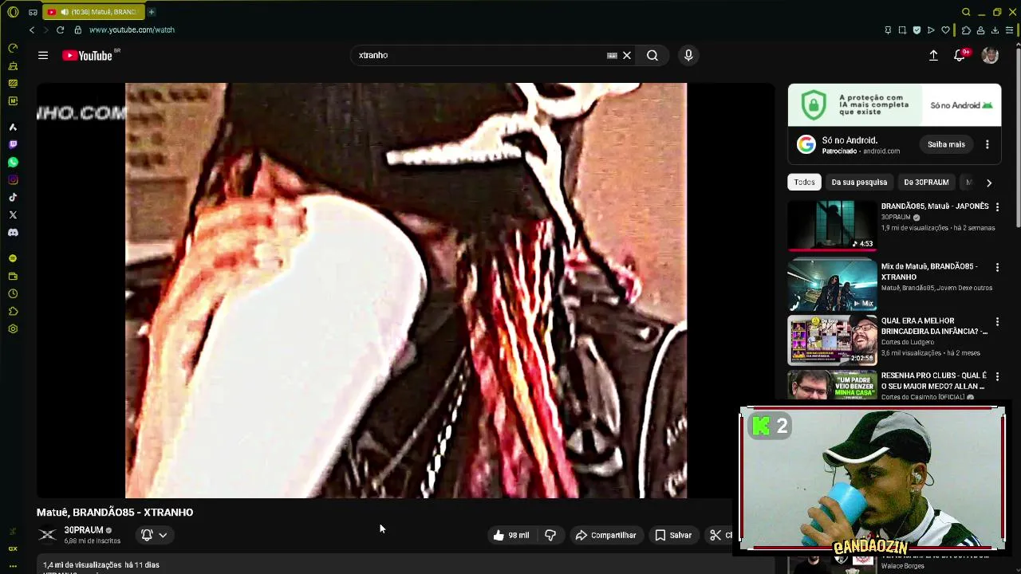1021x574 pixels.
Task: Open browser settings gear in sidebar
Action: (x=13, y=328)
